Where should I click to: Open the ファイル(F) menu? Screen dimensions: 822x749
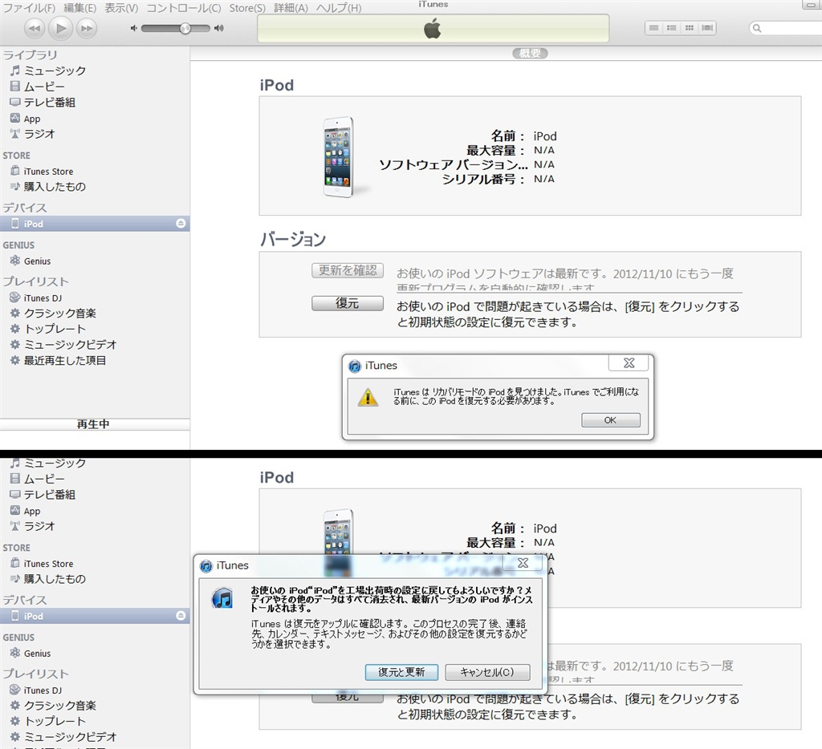30,8
